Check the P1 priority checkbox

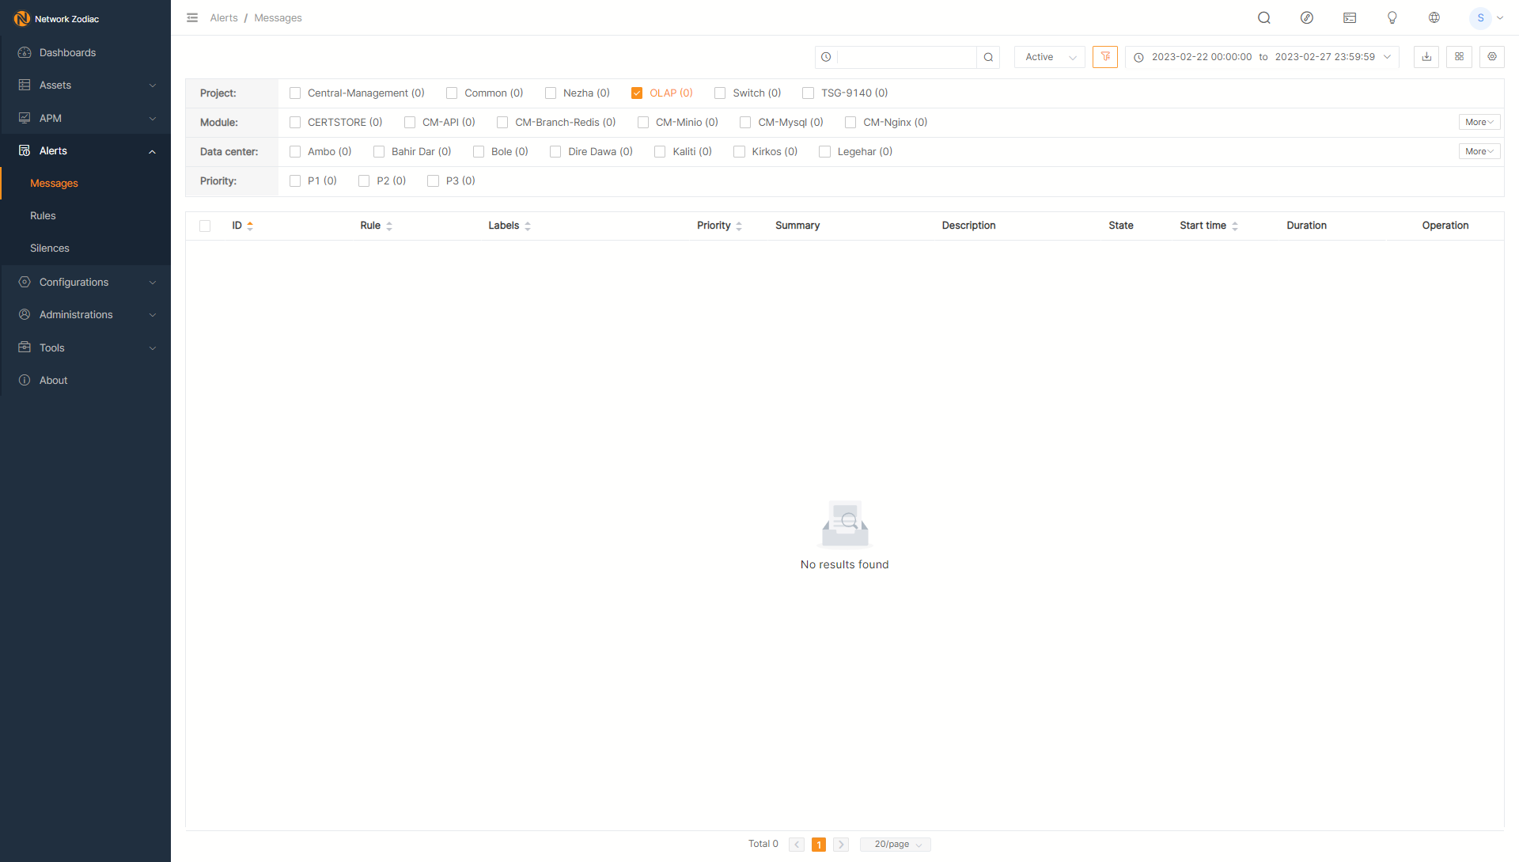[x=295, y=181]
